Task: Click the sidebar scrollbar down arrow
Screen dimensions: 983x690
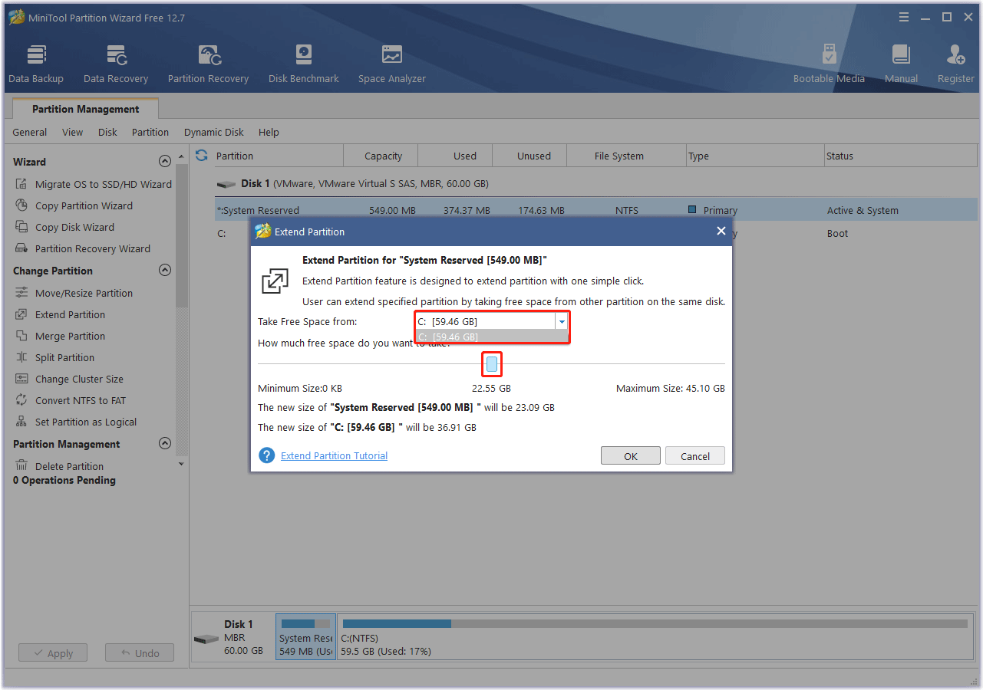Action: pyautogui.click(x=181, y=463)
